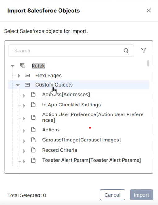The image size is (158, 205).
Task: Open the filter funnel icon
Action: pos(144,50)
